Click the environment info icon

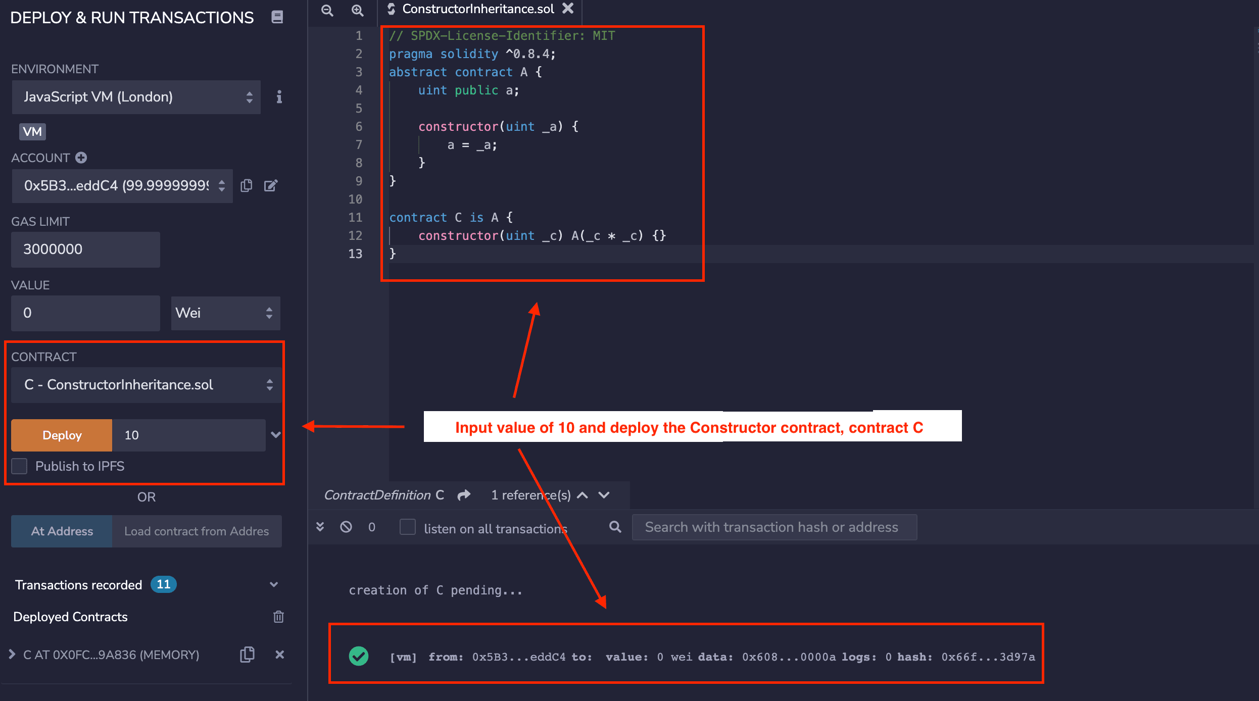(279, 97)
